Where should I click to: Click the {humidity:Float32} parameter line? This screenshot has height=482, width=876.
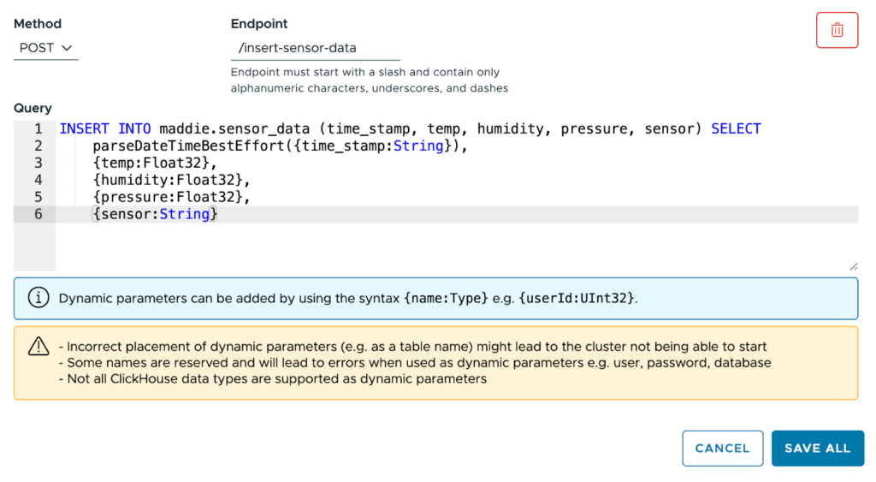pos(171,180)
